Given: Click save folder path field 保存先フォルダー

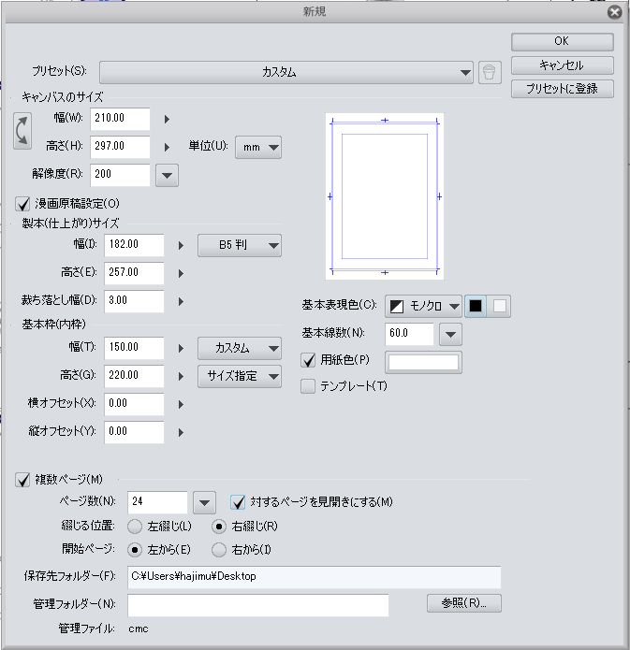Looking at the screenshot, I should point(315,577).
